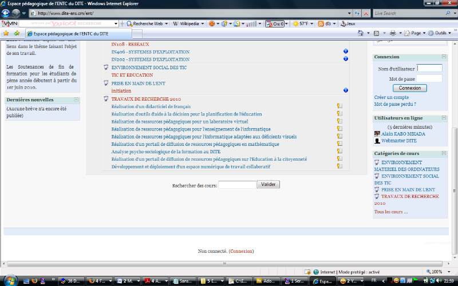
Task: Add to Favorites with the star-plus icon
Action: click(x=17, y=33)
